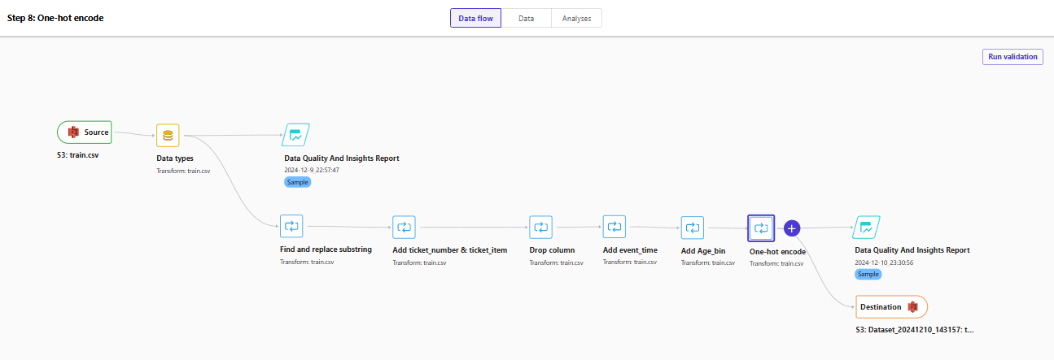Click the Source node S3 icon

(73, 132)
